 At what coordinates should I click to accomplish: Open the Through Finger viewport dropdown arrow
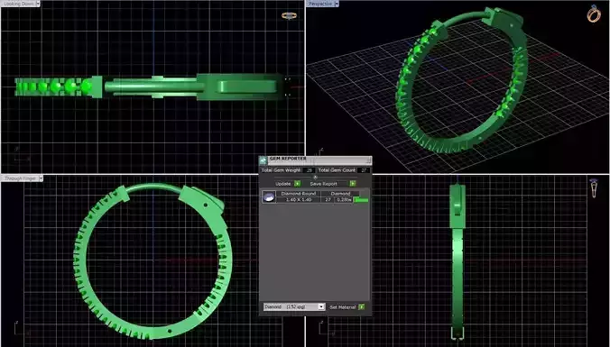[41, 178]
